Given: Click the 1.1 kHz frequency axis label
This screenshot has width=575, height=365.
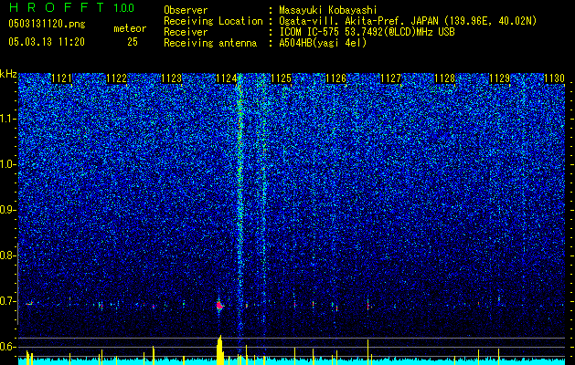Looking at the screenshot, I should pos(8,119).
